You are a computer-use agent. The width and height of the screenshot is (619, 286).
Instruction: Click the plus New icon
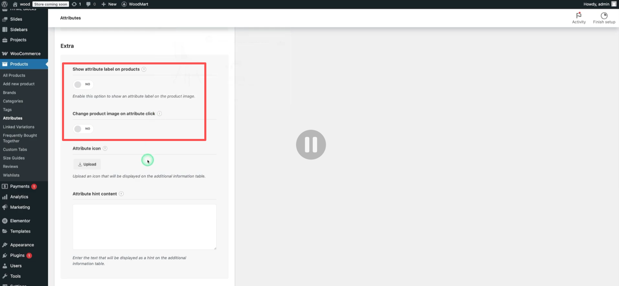tap(104, 4)
